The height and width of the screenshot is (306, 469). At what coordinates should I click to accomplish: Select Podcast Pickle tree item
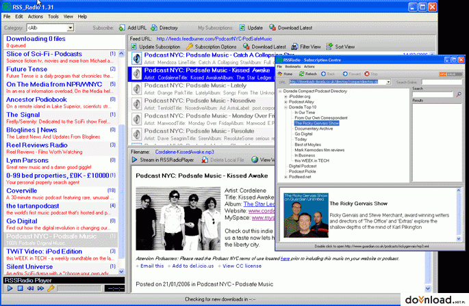[302, 171]
